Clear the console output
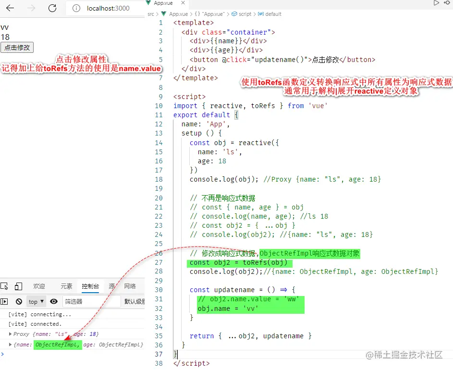Screen dimensions: 453x370 [x=19, y=301]
